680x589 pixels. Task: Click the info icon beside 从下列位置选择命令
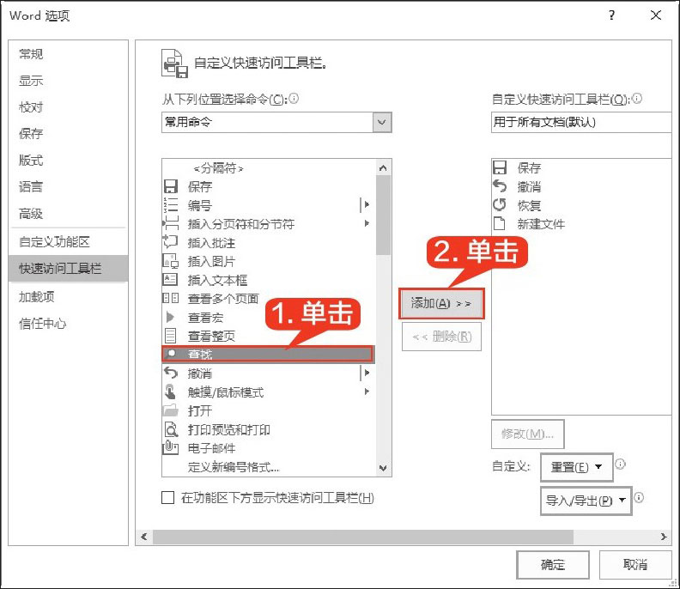294,99
